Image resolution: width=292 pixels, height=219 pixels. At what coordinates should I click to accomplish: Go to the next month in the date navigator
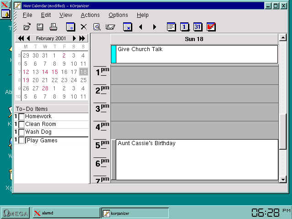click(74, 38)
